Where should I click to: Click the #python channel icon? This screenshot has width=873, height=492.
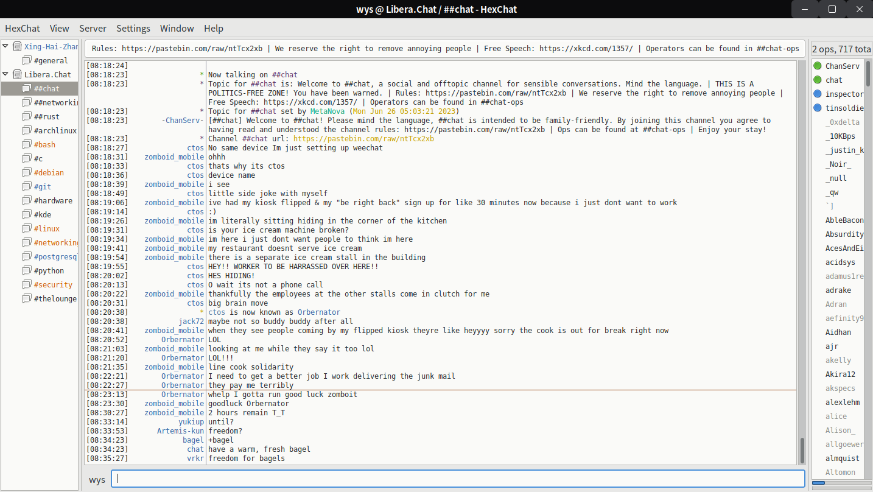click(27, 270)
